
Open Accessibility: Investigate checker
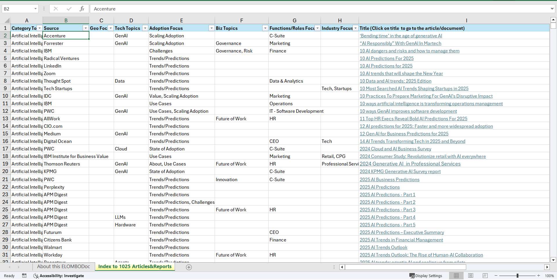tap(59, 276)
